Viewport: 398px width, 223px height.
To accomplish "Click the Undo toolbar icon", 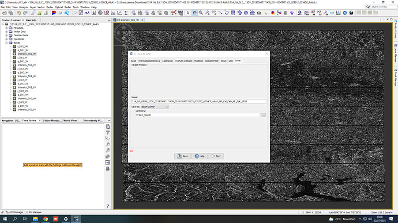I will coord(19,13).
